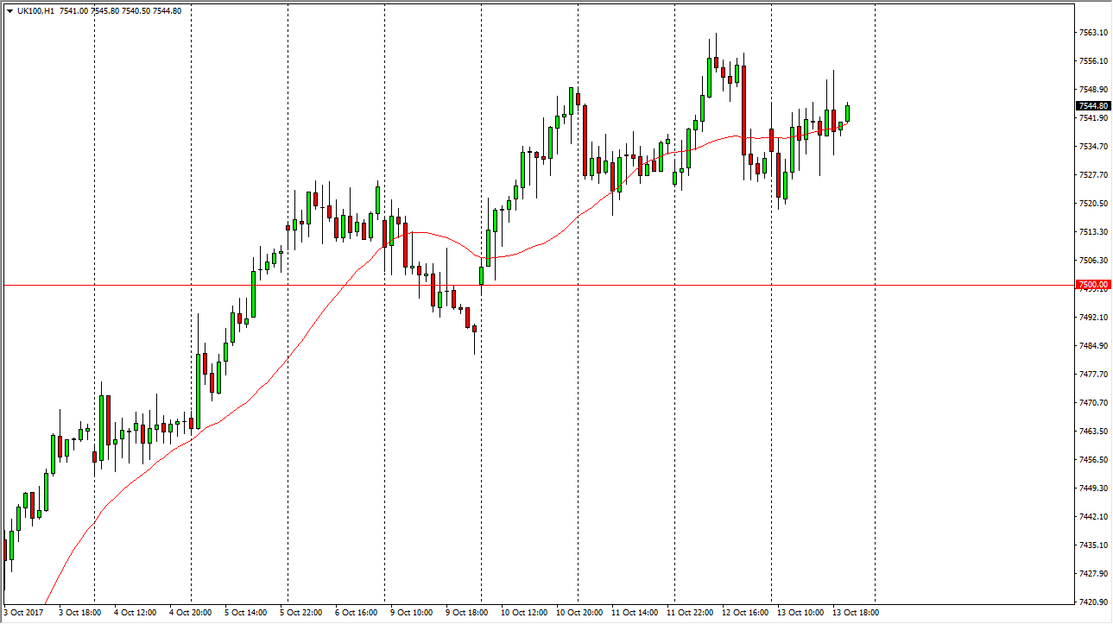1113x624 pixels.
Task: Click the 7484.90 price axis value
Action: [1093, 346]
